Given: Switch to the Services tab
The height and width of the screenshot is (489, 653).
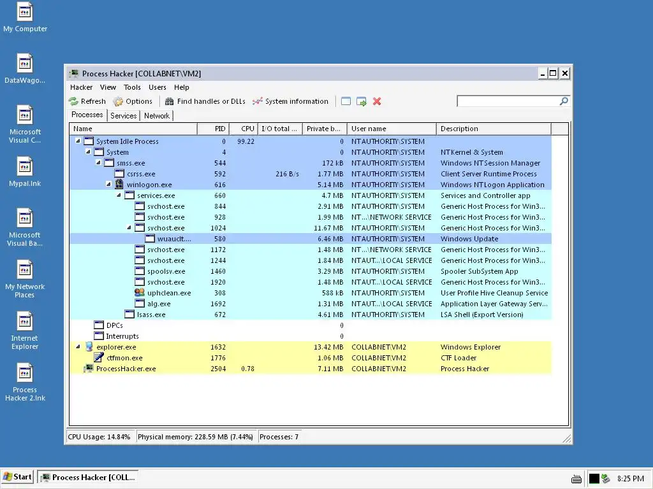Looking at the screenshot, I should click(x=123, y=116).
